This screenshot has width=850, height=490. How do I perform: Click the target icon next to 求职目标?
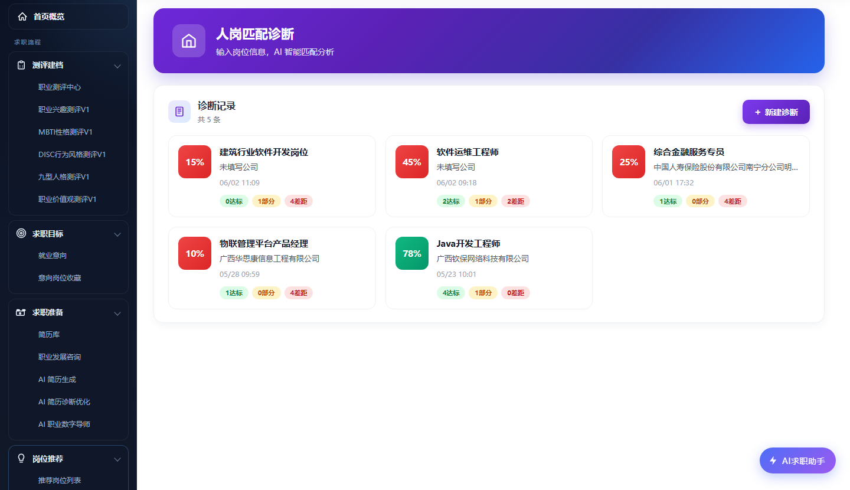tap(21, 233)
